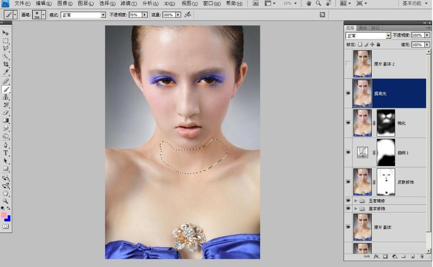Hide the 五官精修 group
Viewport: 433px width, 267px height.
pos(348,201)
